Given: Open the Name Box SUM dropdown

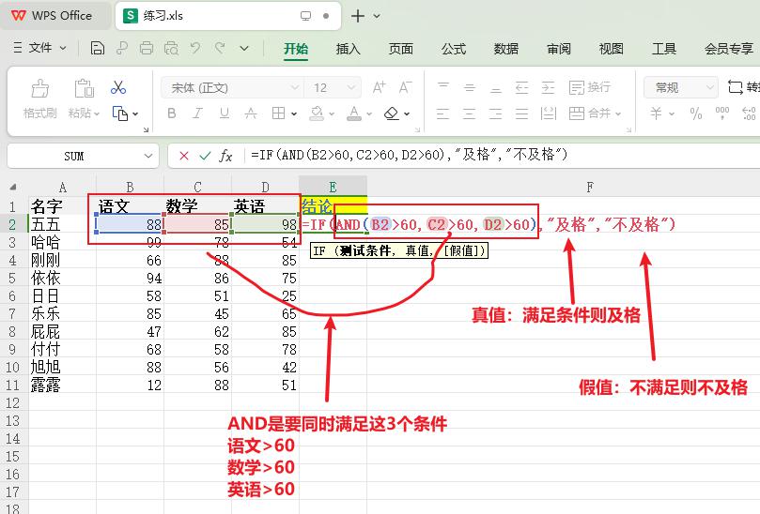Looking at the screenshot, I should (148, 156).
